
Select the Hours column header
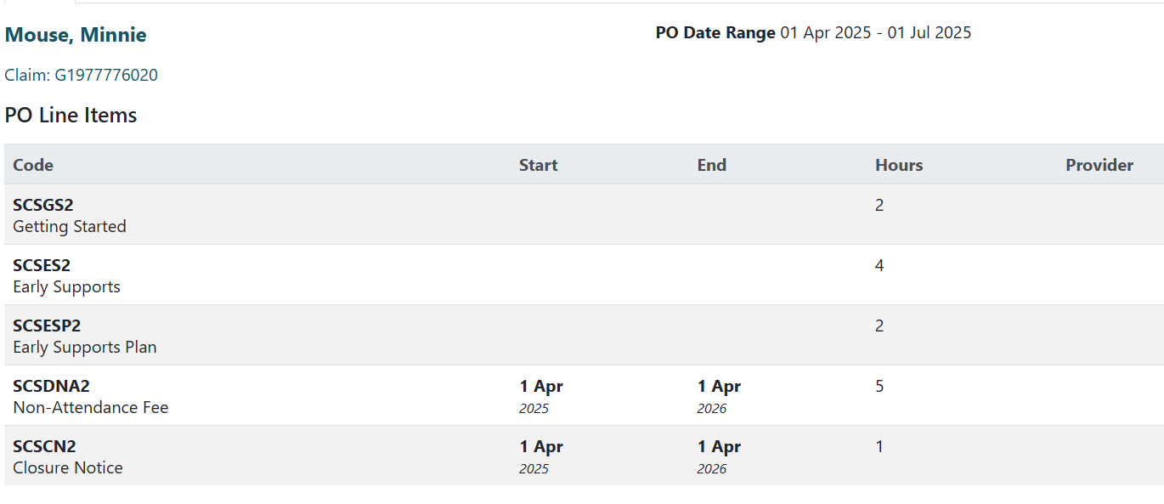point(899,165)
